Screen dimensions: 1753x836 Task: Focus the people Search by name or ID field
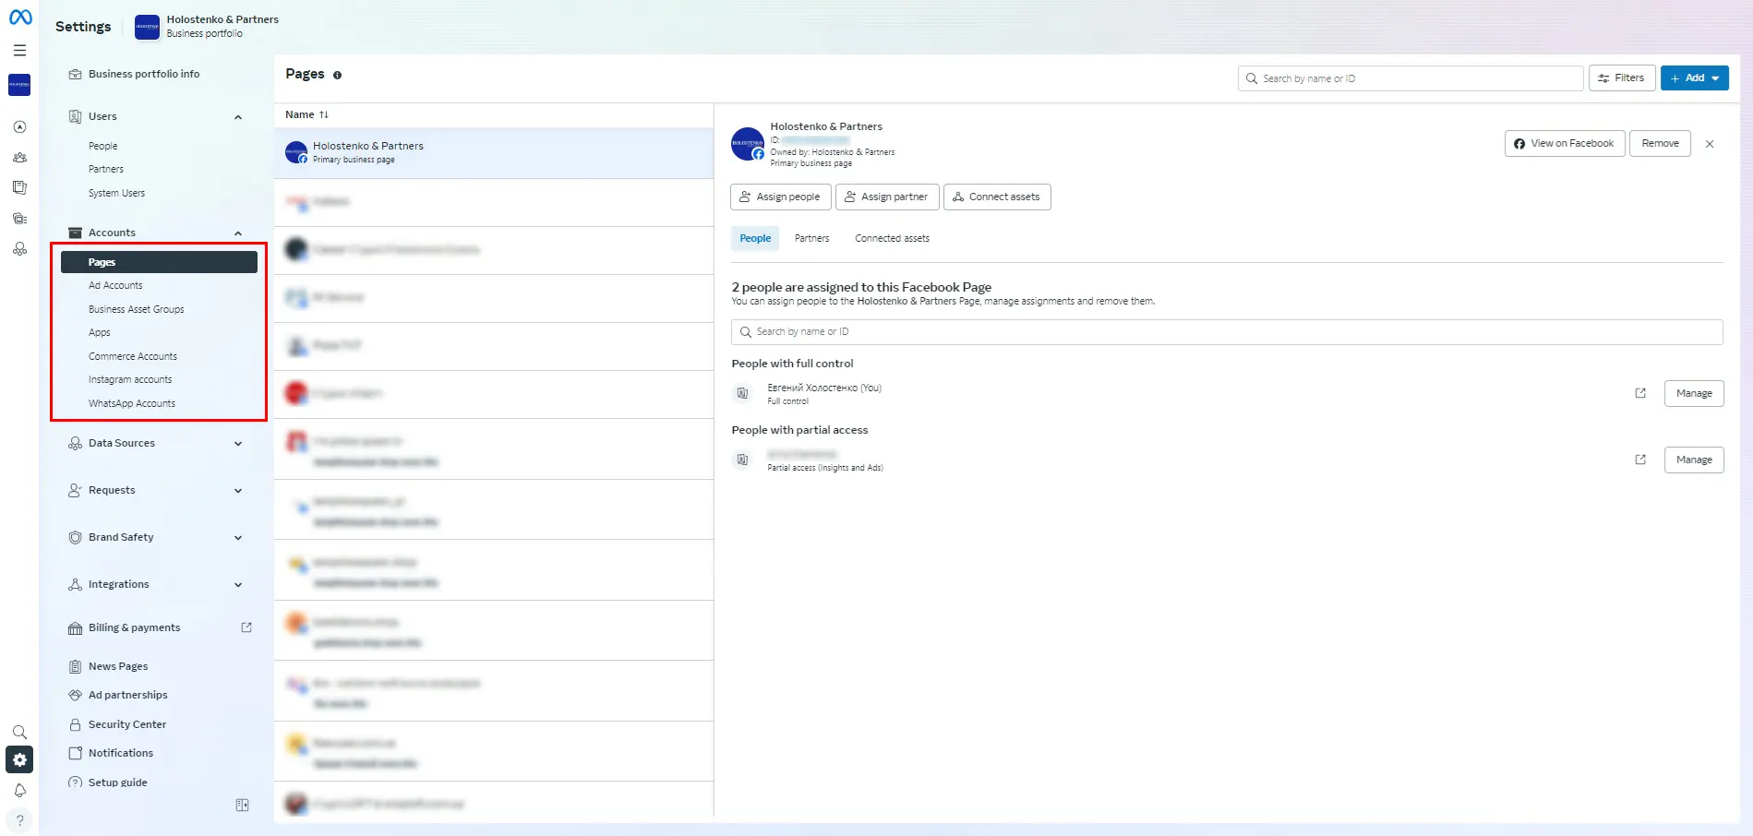coord(1227,332)
